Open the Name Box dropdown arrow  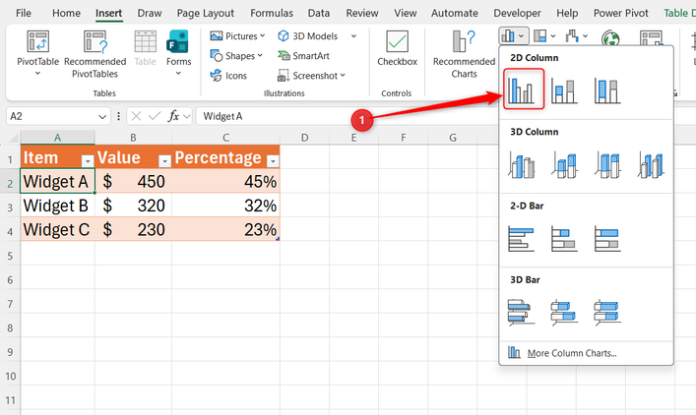coord(102,117)
